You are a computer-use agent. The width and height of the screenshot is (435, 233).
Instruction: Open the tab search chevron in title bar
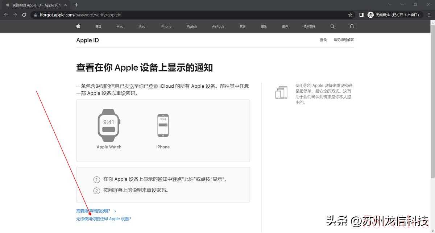(x=390, y=5)
